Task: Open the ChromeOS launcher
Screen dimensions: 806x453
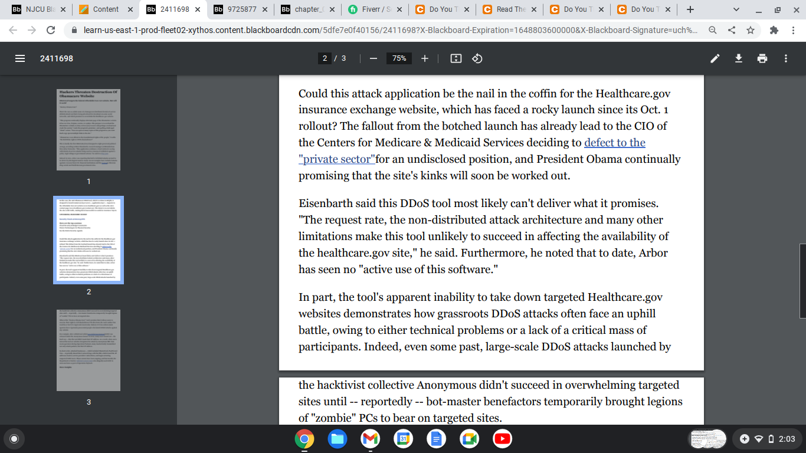Action: [15, 439]
